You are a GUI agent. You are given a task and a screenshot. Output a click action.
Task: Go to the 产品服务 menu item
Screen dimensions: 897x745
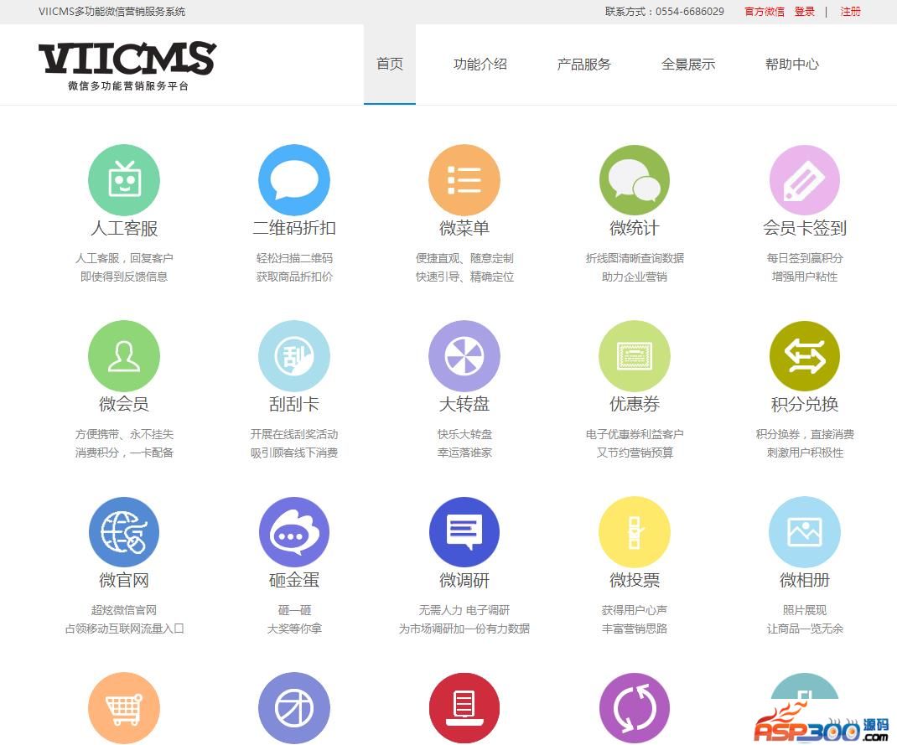click(x=584, y=64)
